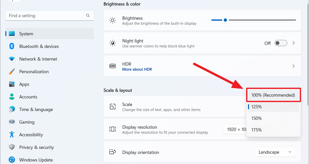Click the HDR badge icon
Screen dimensions: 309x164
113,66
